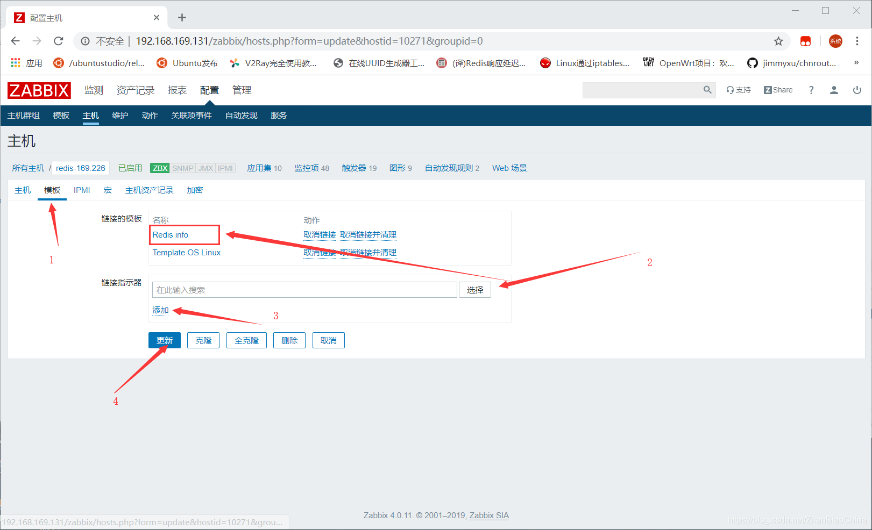This screenshot has height=530, width=872.
Task: Open the Redis info template link
Action: click(171, 235)
